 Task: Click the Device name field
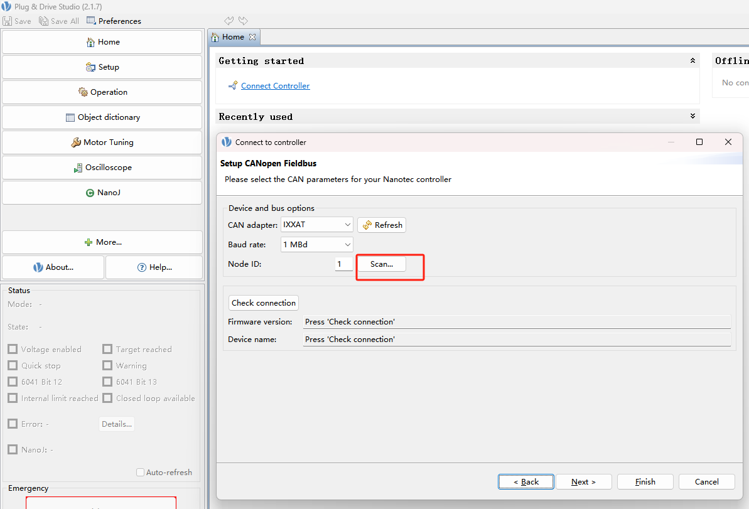pyautogui.click(x=517, y=340)
